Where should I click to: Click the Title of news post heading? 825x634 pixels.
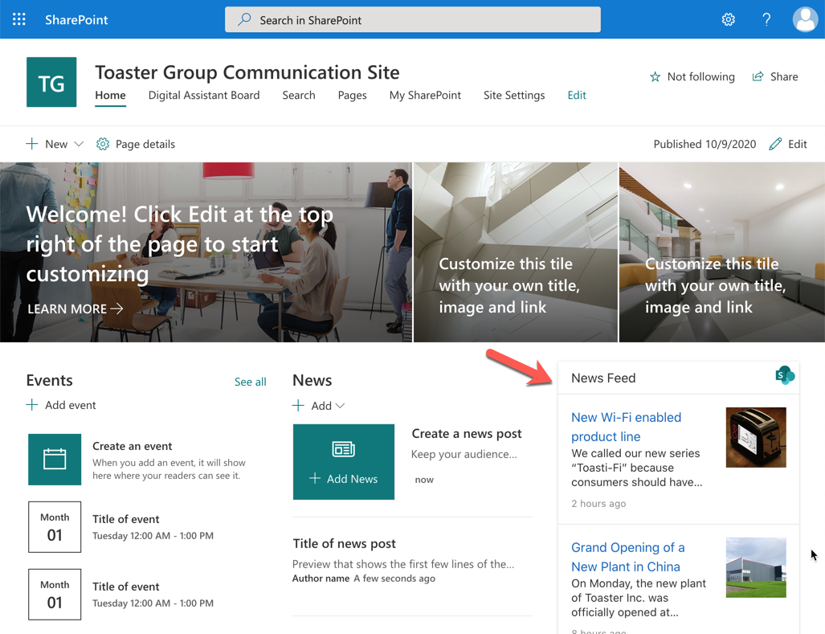coord(344,543)
